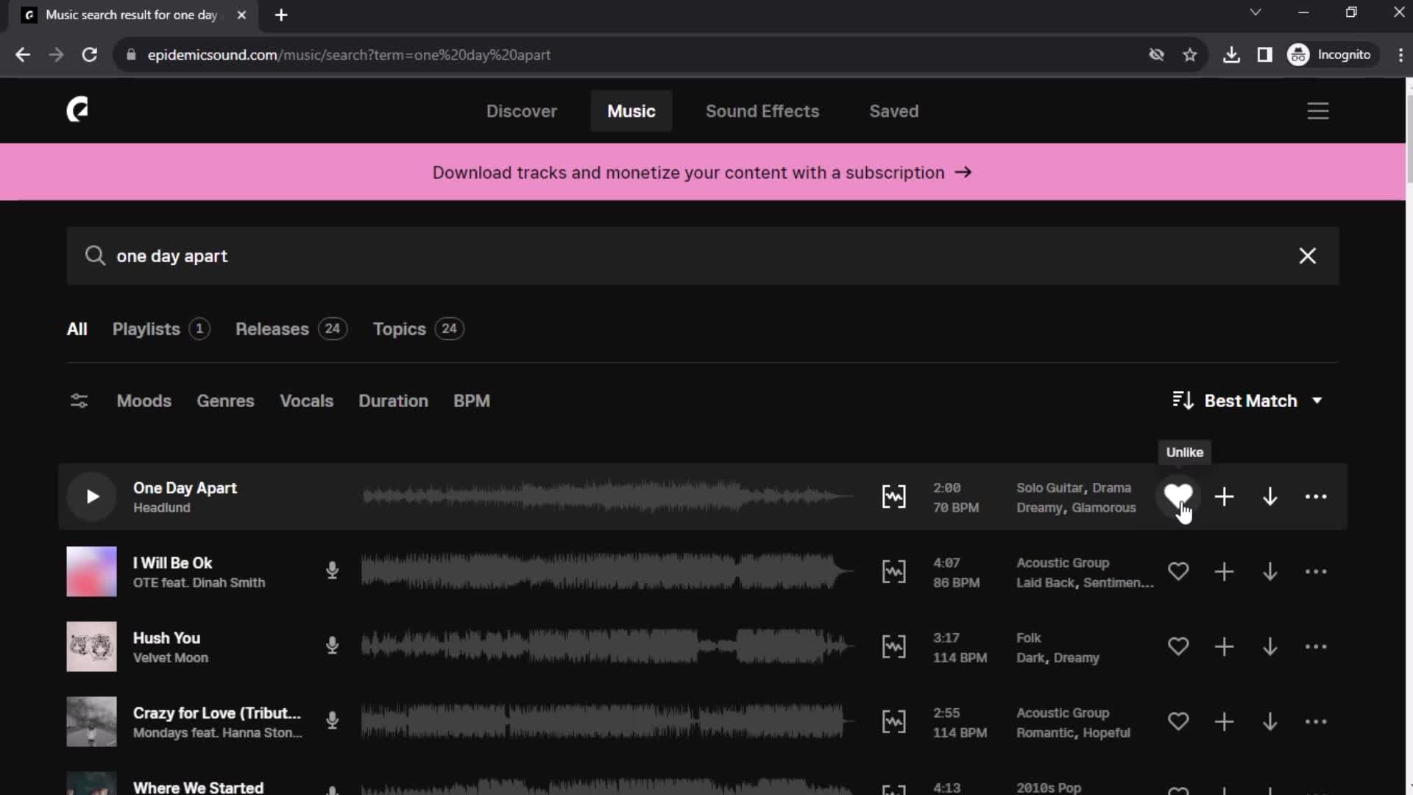
Task: Expand Best Match sort dropdown
Action: [1251, 400]
